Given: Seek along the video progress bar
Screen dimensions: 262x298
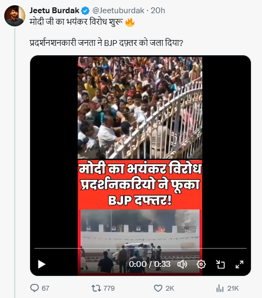Looking at the screenshot, I should coord(141,248).
